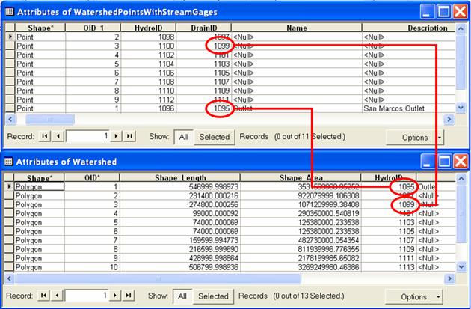471x309 pixels.
Task: Maximize the Attributes of Watershed window
Action: (443, 161)
